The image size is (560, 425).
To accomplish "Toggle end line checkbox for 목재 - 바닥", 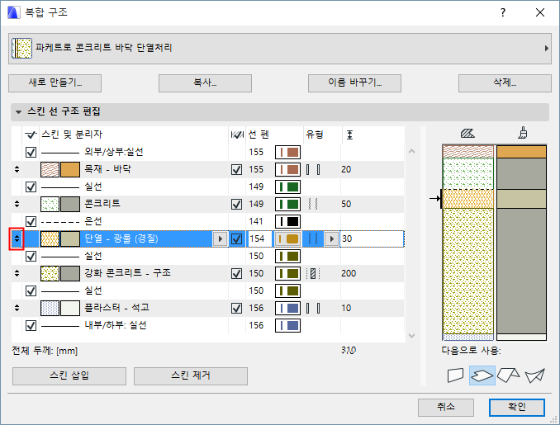I will click(x=236, y=169).
